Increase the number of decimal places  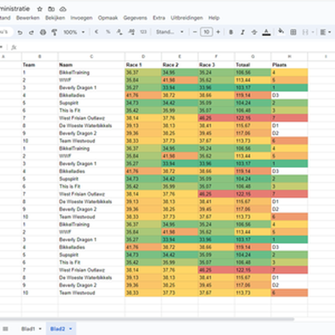131,32
